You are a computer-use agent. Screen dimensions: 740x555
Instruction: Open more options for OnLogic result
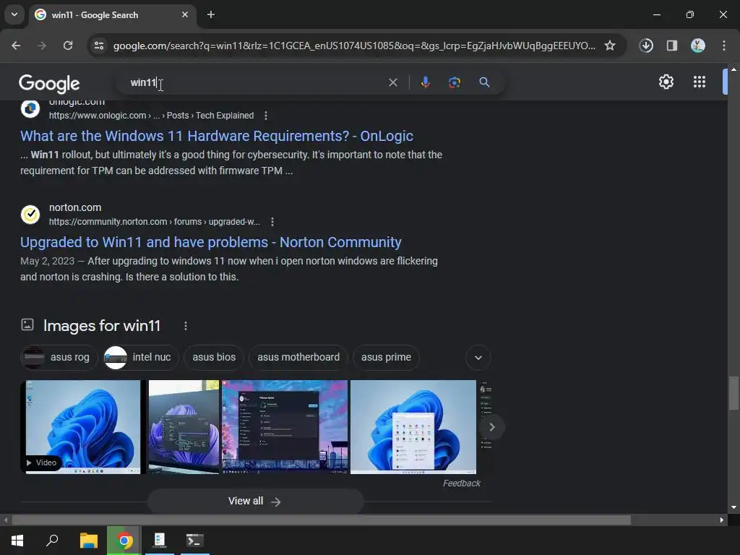[266, 116]
